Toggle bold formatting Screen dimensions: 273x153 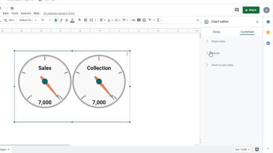tap(56, 20)
